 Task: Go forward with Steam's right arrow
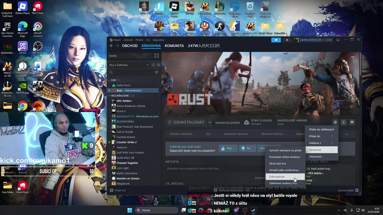coord(118,46)
